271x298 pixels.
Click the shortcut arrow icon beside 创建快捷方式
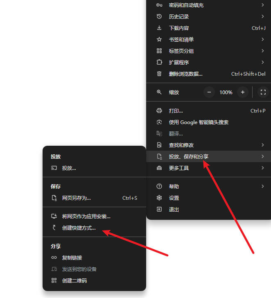tap(54, 228)
